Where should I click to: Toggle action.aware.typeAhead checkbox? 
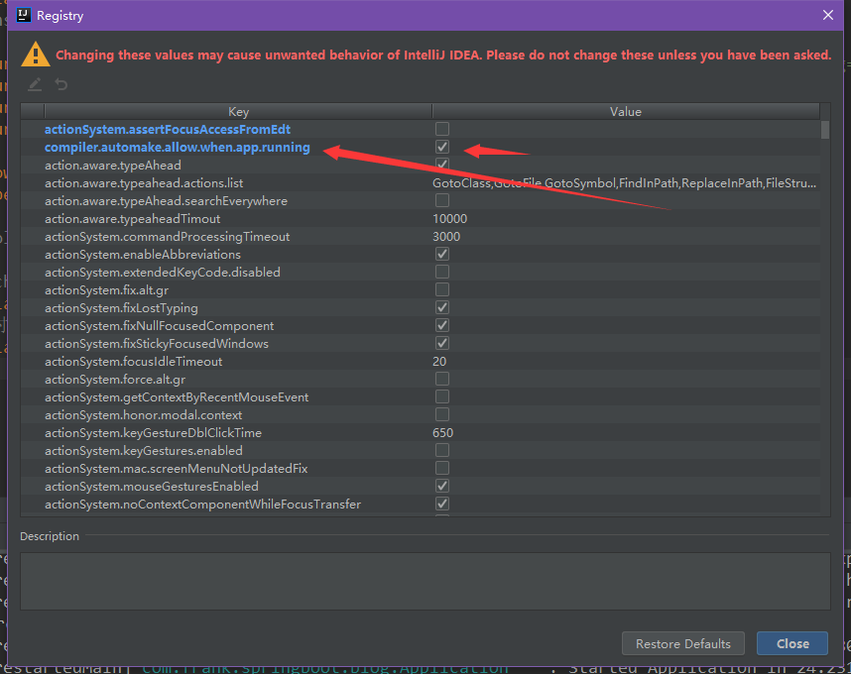442,165
